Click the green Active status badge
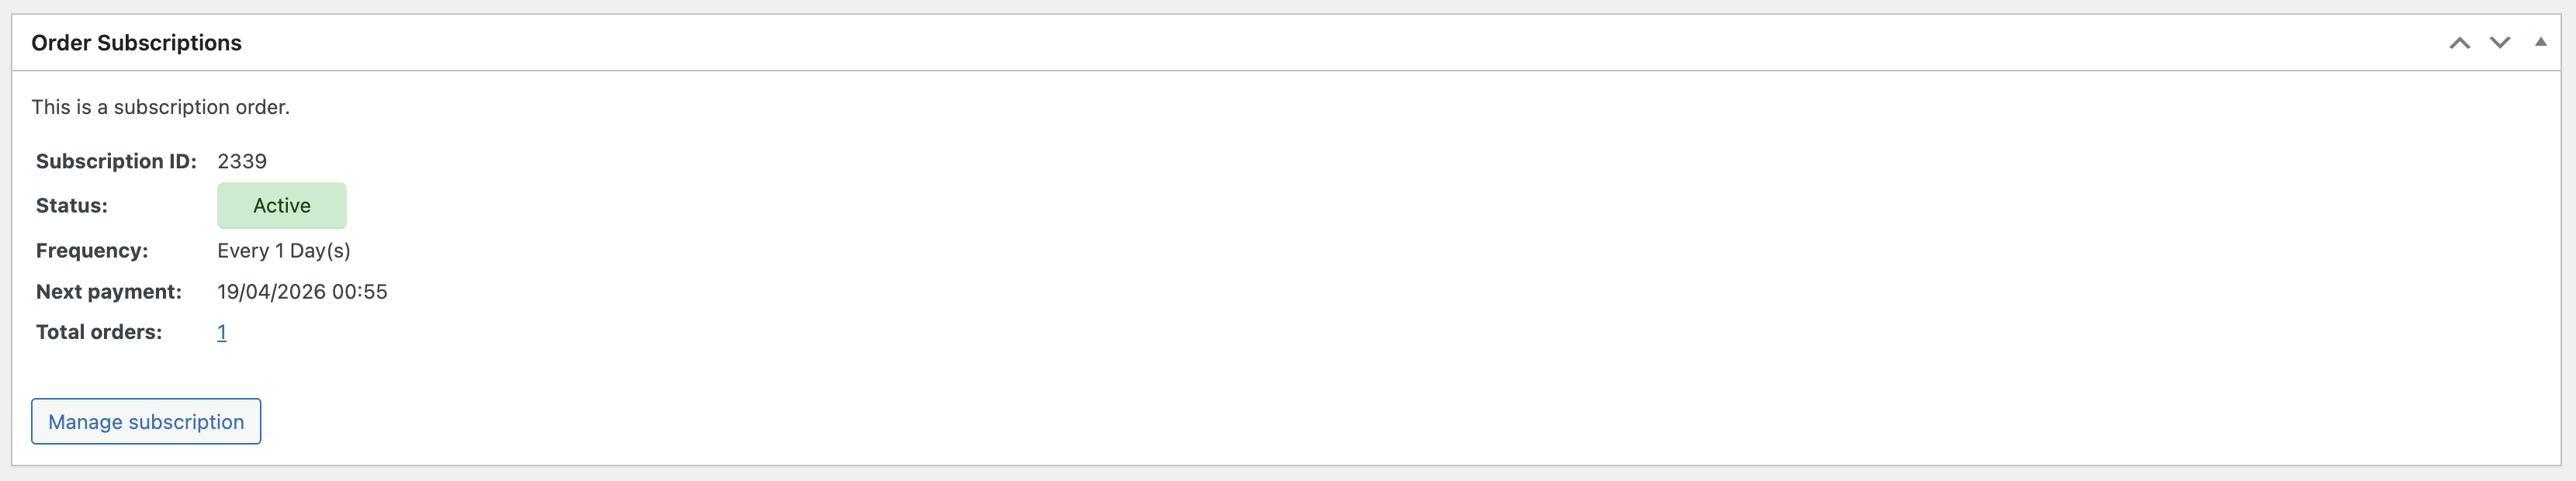Screen dimensions: 2576x481 (282, 205)
